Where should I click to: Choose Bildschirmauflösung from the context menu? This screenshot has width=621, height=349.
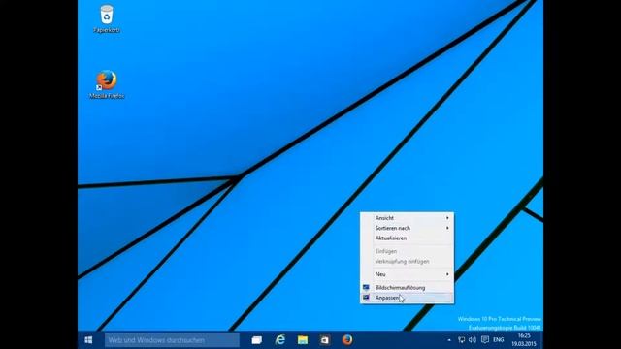pyautogui.click(x=408, y=288)
